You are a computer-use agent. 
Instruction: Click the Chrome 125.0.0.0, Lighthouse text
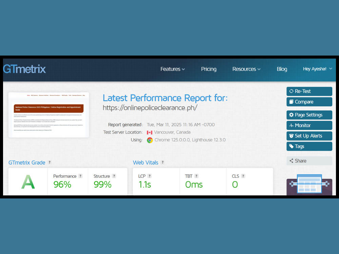click(190, 140)
